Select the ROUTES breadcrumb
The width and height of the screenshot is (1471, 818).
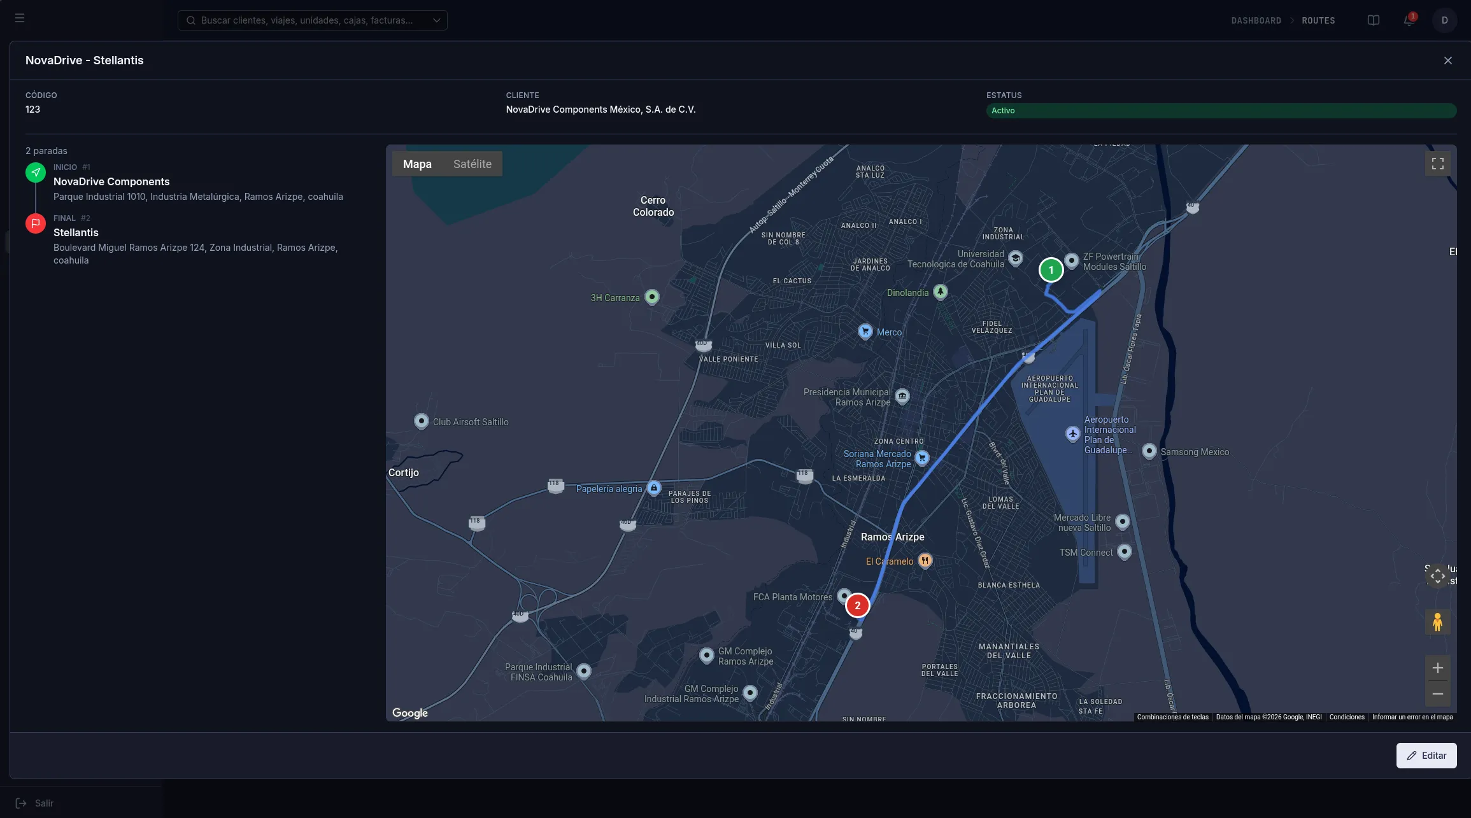pos(1318,21)
